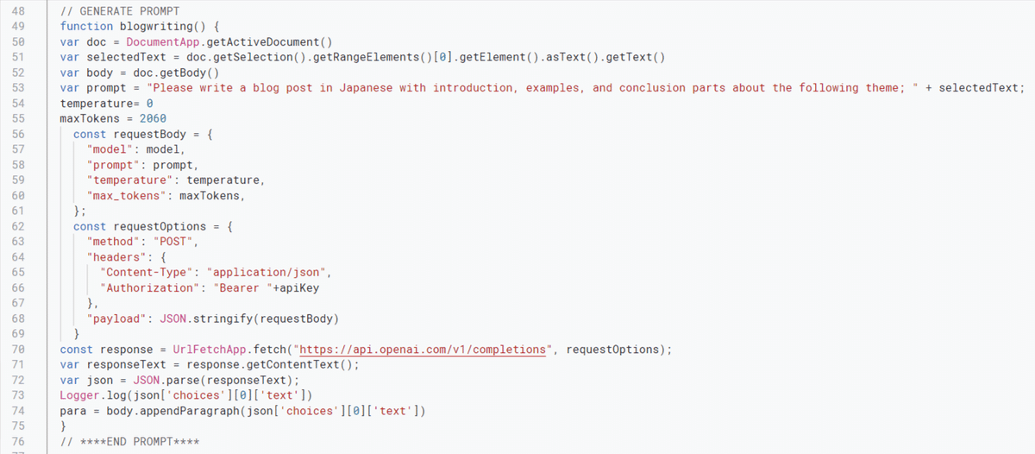The height and width of the screenshot is (454, 1035).
Task: Click line number 62 in gutter
Action: (18, 227)
